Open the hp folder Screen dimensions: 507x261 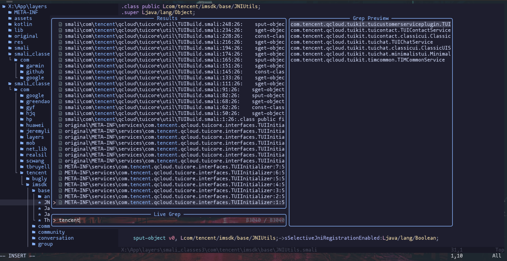[26, 119]
